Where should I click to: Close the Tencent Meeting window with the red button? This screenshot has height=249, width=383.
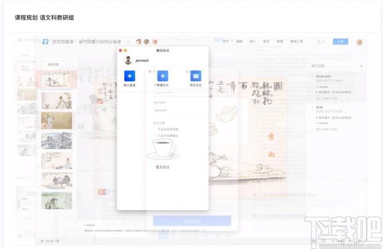tap(121, 50)
